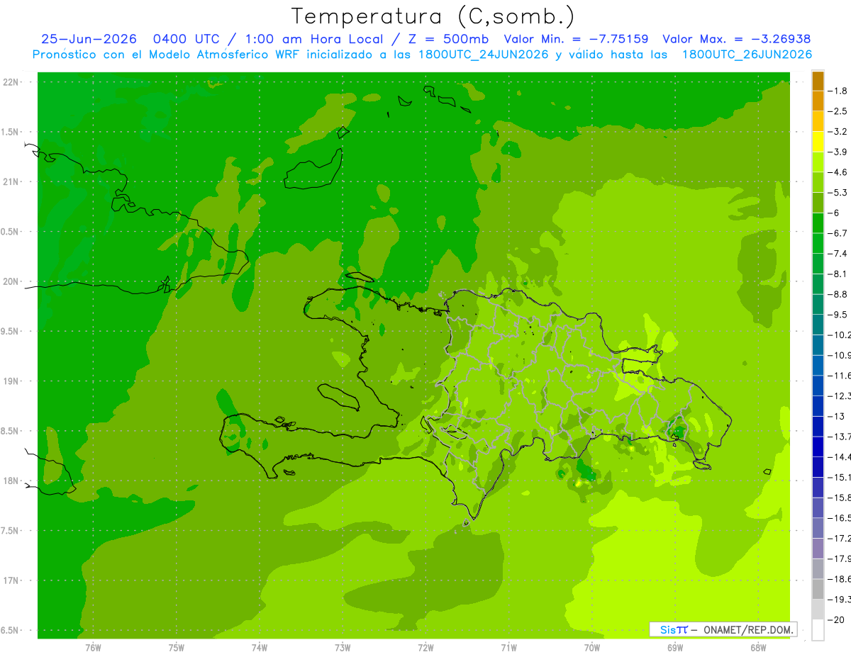Click the '-3.9' colorbar value
This screenshot has height=657, width=851.
(x=838, y=152)
